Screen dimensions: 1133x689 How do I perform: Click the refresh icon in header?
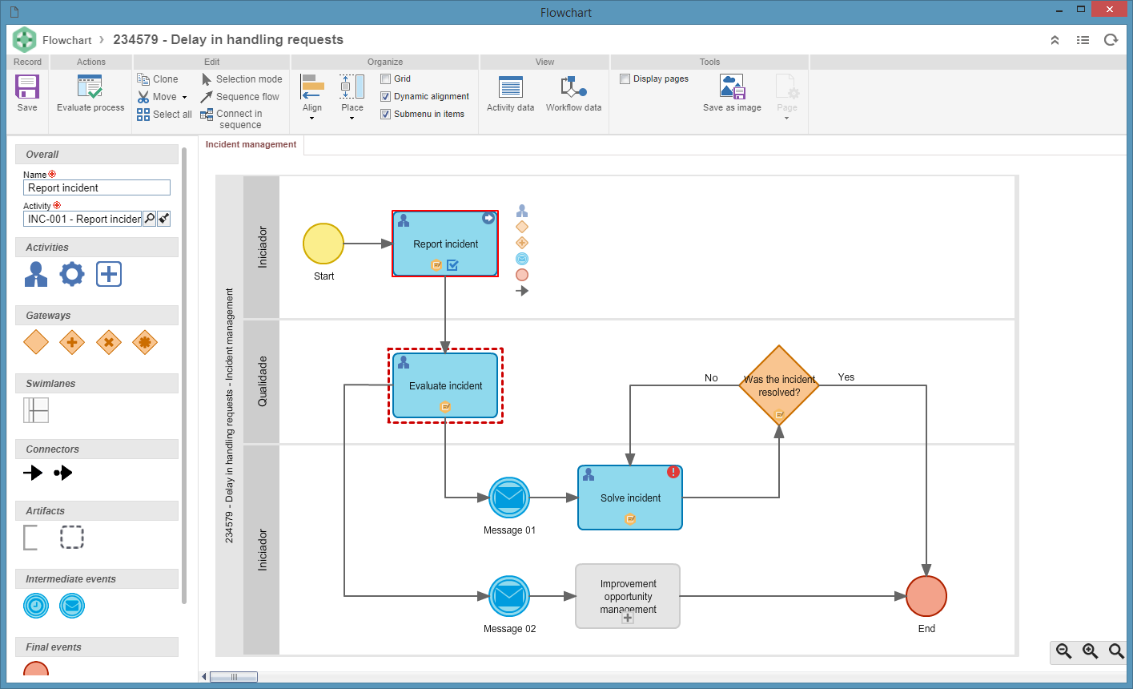coord(1111,39)
